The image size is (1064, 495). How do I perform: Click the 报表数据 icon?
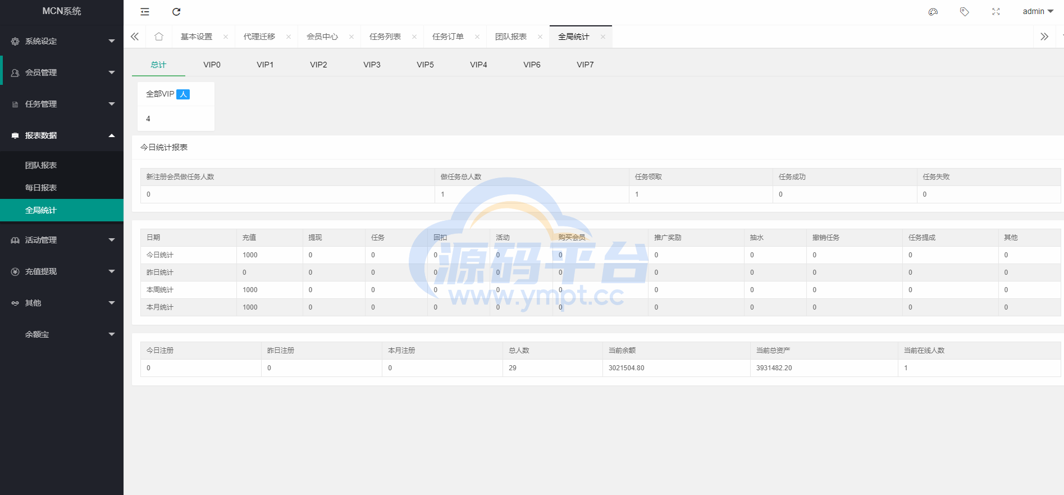coord(15,135)
